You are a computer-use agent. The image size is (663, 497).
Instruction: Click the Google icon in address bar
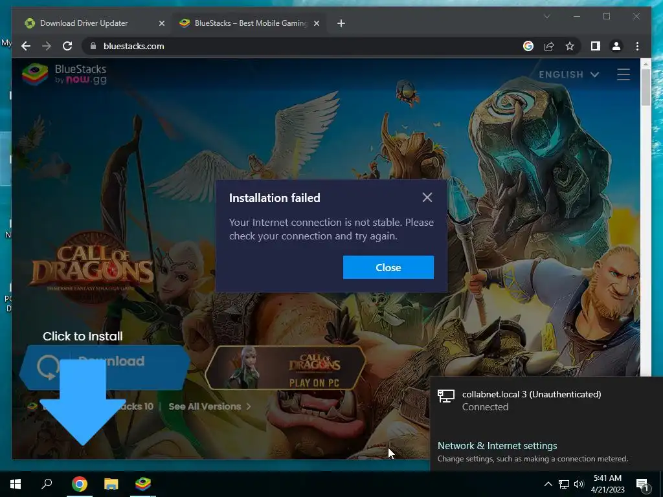528,46
